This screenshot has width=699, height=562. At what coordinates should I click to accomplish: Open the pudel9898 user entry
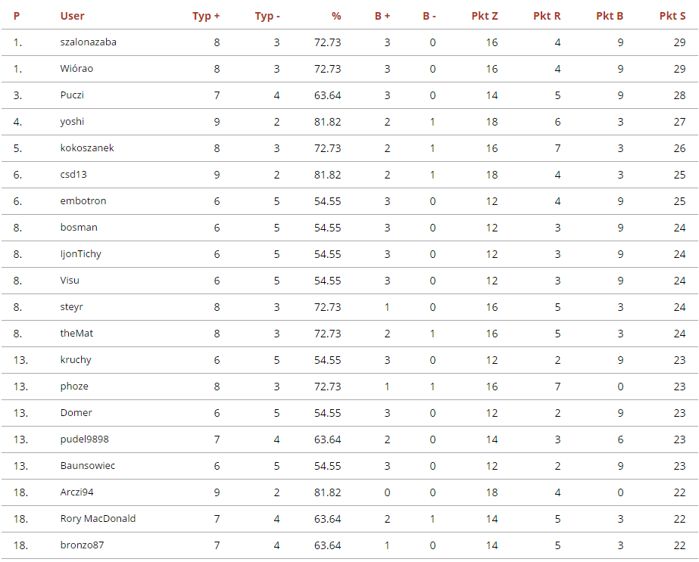[x=85, y=439]
